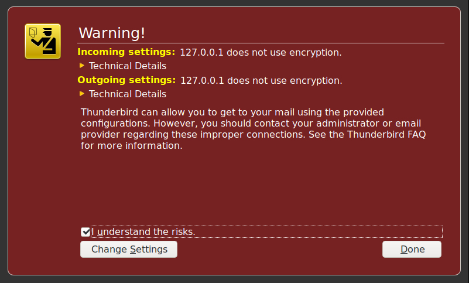Expand the Incoming settings Technical Details triangle

[82, 66]
